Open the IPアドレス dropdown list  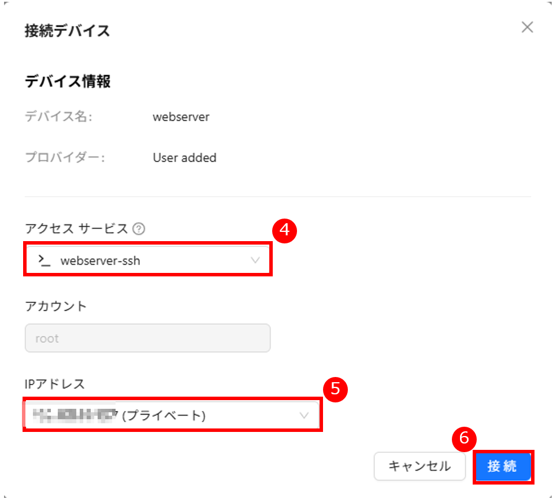(x=172, y=415)
